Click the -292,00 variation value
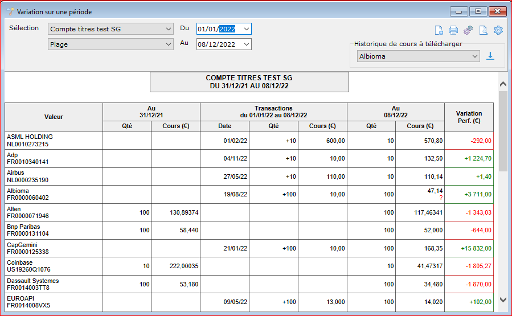This screenshot has width=512, height=316. click(x=481, y=141)
